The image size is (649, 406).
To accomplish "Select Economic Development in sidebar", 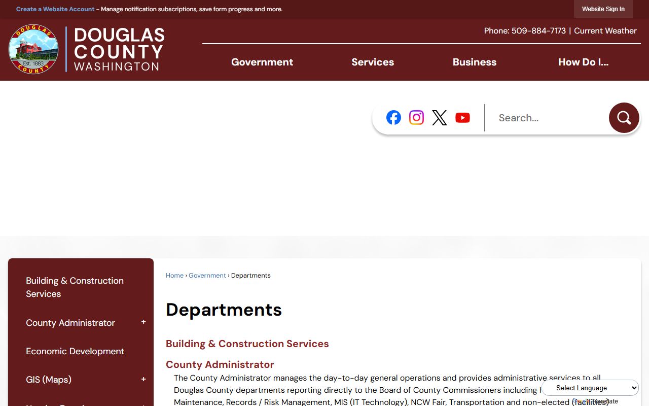I will click(75, 351).
